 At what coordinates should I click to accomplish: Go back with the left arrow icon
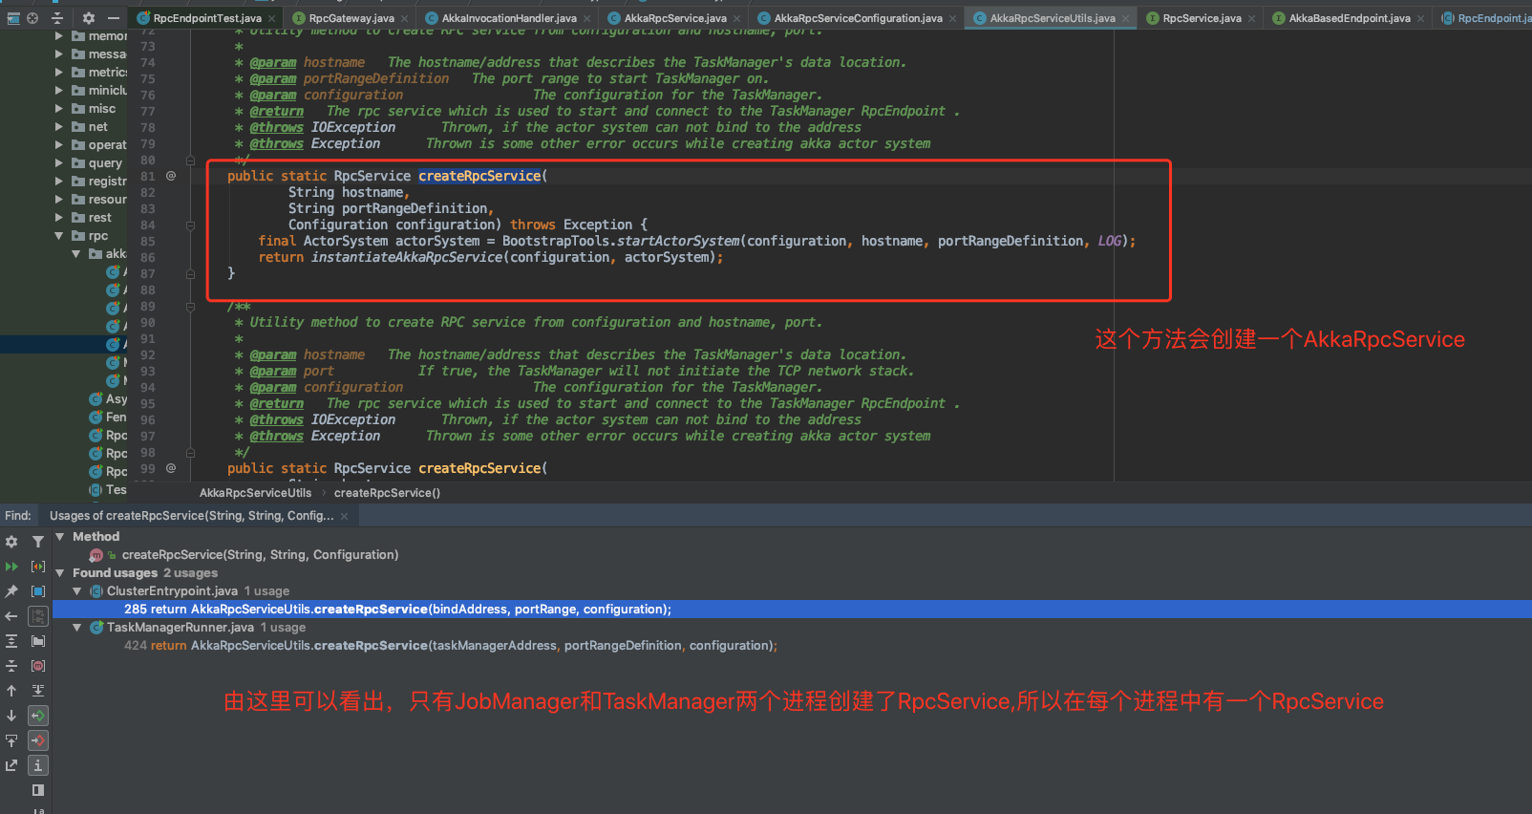(11, 616)
